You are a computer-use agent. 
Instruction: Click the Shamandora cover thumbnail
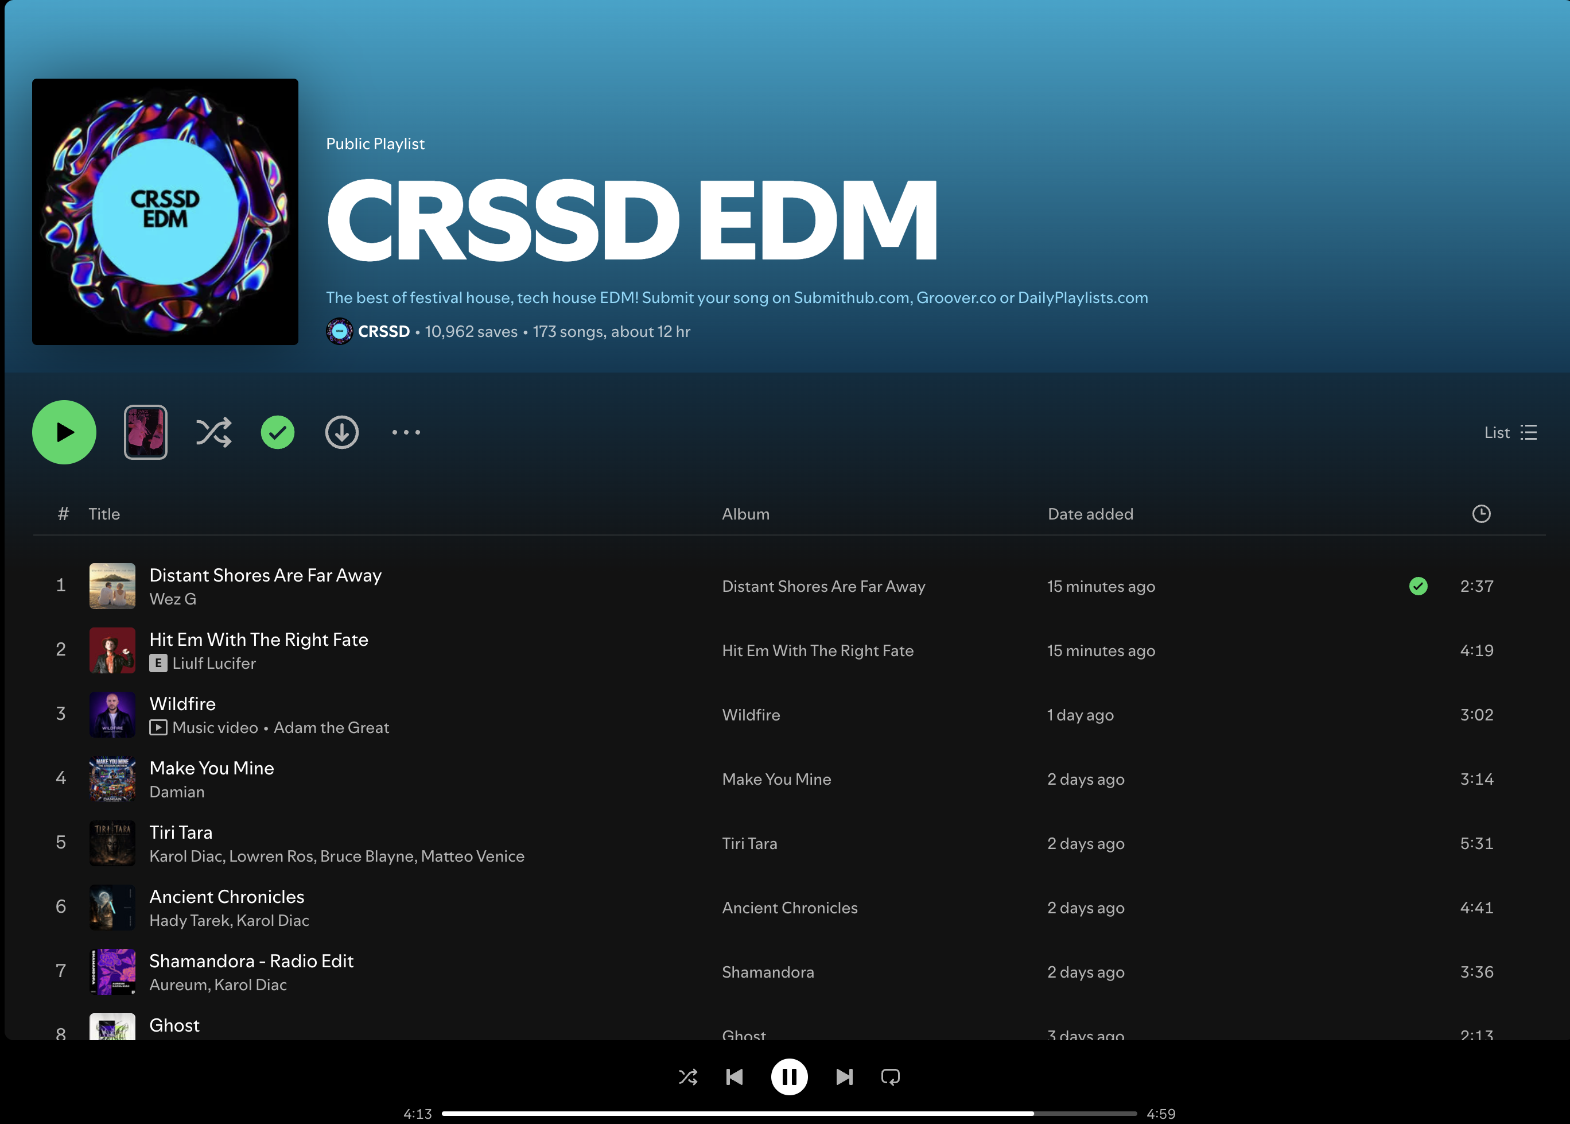coord(112,972)
